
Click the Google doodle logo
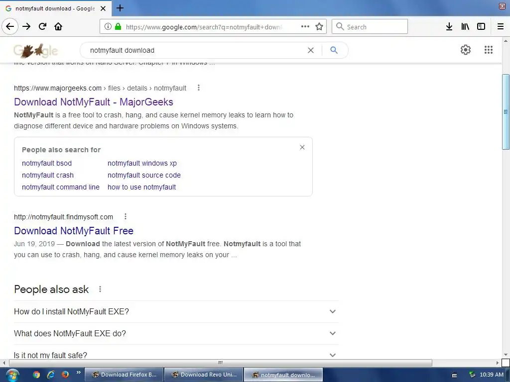pyautogui.click(x=36, y=51)
